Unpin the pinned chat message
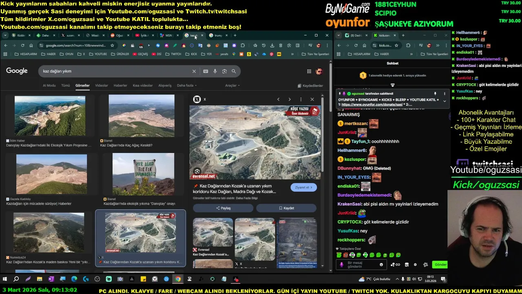 [x=435, y=94]
